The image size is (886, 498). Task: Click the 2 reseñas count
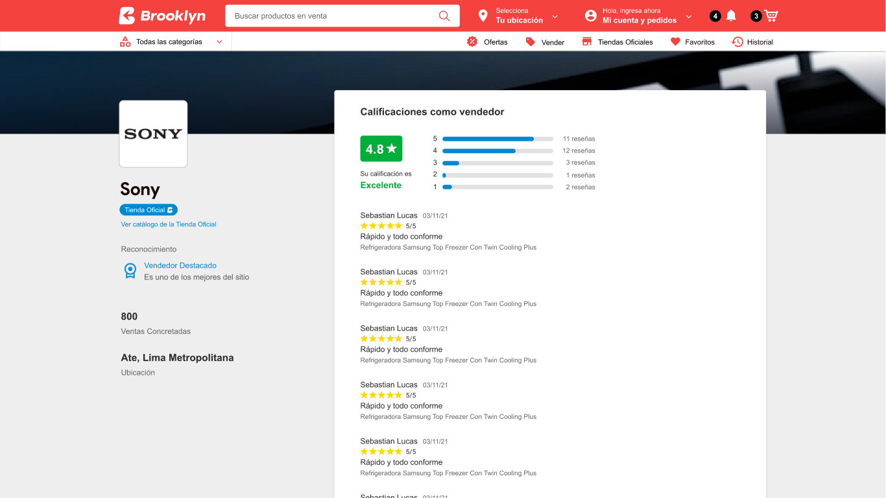(x=581, y=187)
